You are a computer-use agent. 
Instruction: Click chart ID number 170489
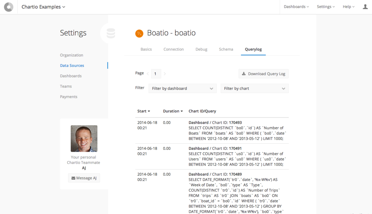[235, 174]
